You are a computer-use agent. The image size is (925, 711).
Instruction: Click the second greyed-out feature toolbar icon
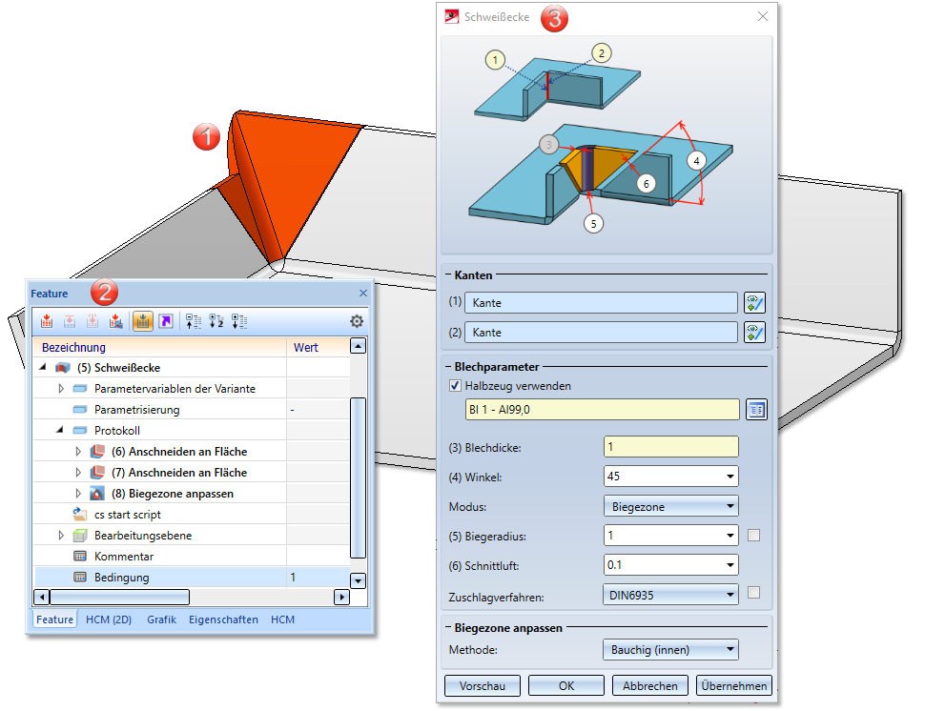[x=70, y=321]
